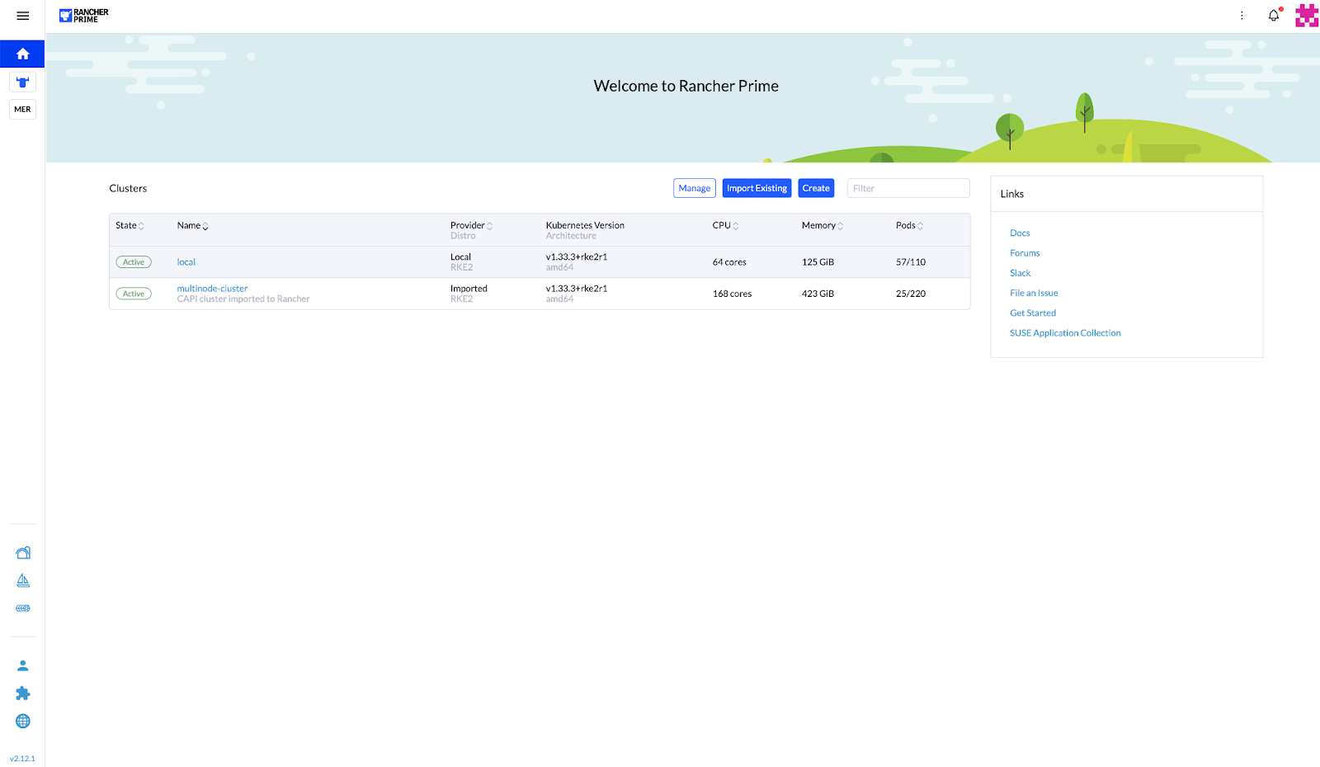
Task: Open the MER cluster shortcut
Action: 23,110
